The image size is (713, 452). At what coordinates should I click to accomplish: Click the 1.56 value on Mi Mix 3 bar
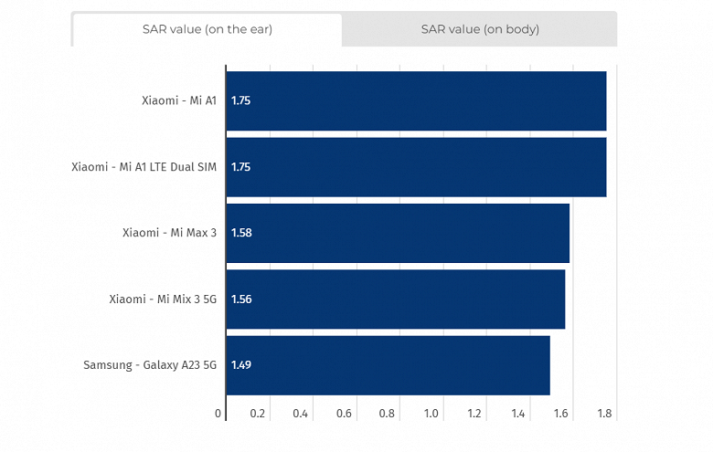click(241, 299)
